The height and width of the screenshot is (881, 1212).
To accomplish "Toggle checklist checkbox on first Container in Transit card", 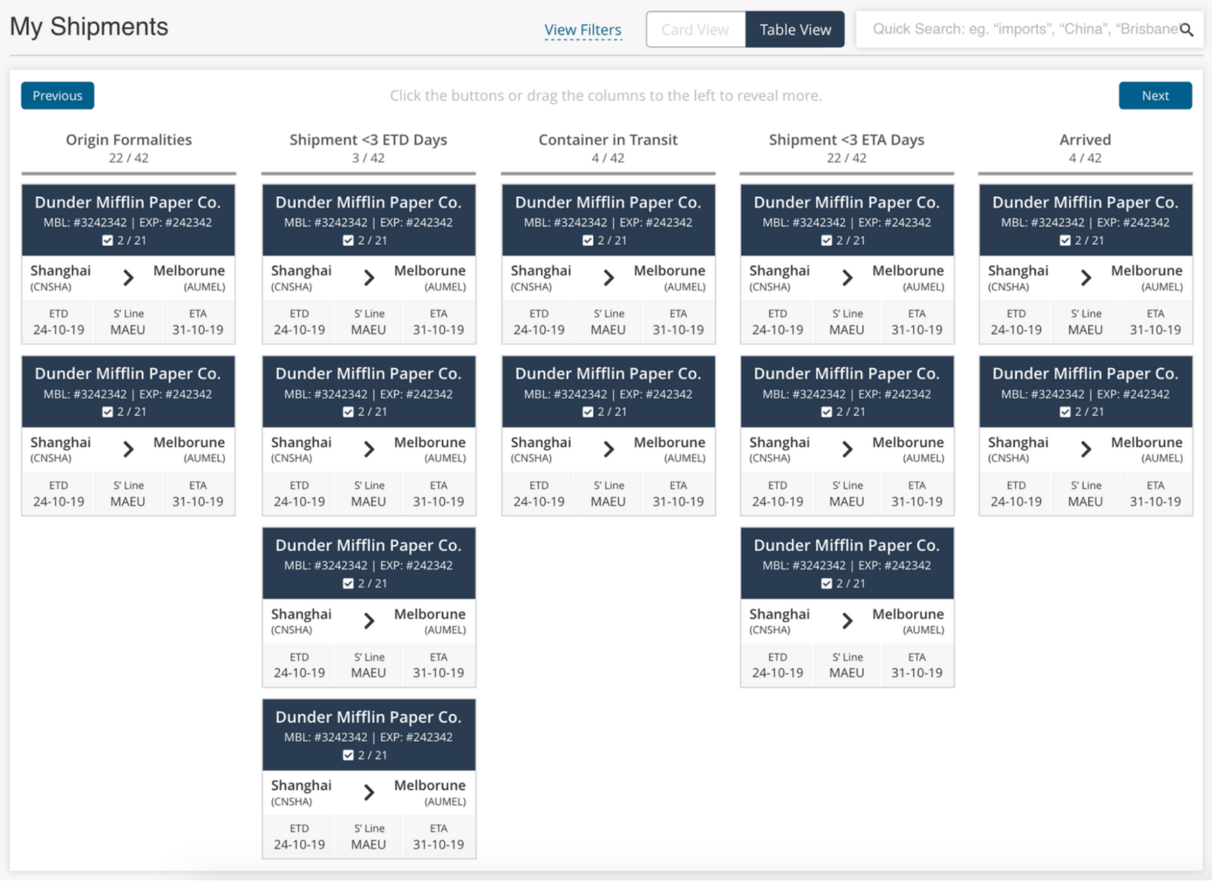I will pos(588,241).
